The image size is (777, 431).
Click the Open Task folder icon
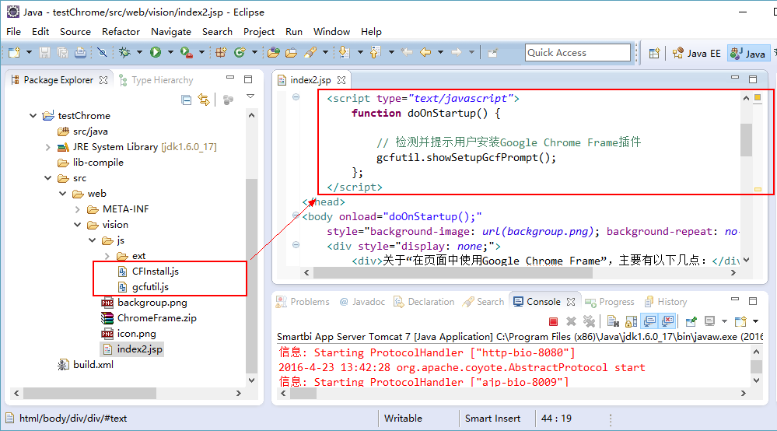coord(292,52)
